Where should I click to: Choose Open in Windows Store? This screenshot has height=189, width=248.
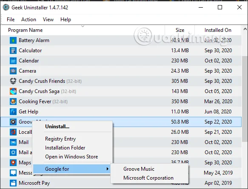click(x=71, y=157)
